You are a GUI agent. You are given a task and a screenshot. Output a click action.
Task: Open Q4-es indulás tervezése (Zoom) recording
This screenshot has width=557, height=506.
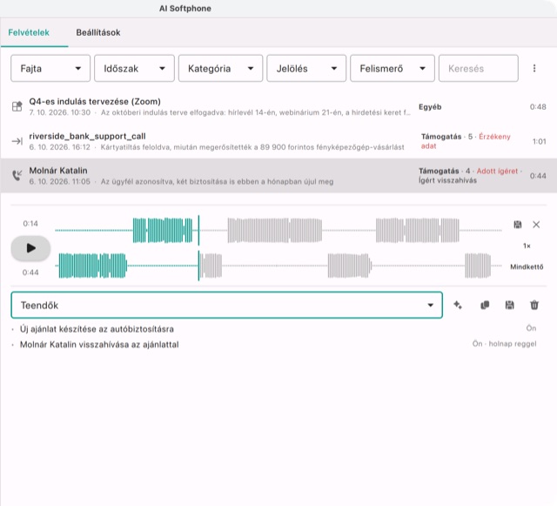(x=278, y=106)
